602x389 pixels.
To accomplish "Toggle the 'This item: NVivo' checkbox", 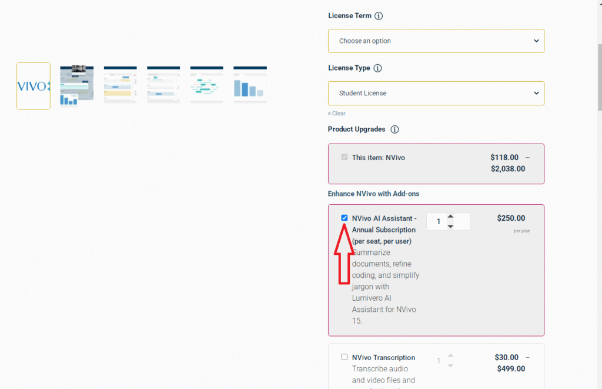I will (345, 157).
